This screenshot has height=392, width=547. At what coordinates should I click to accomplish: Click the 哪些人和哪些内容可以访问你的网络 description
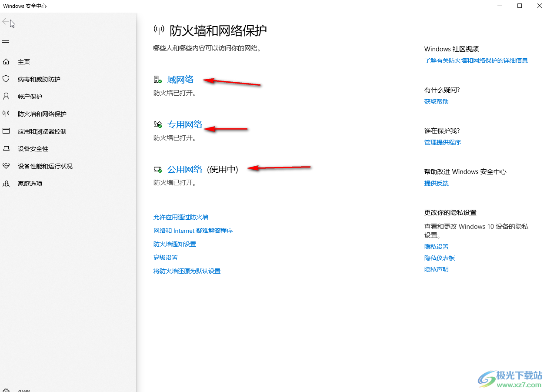click(207, 48)
